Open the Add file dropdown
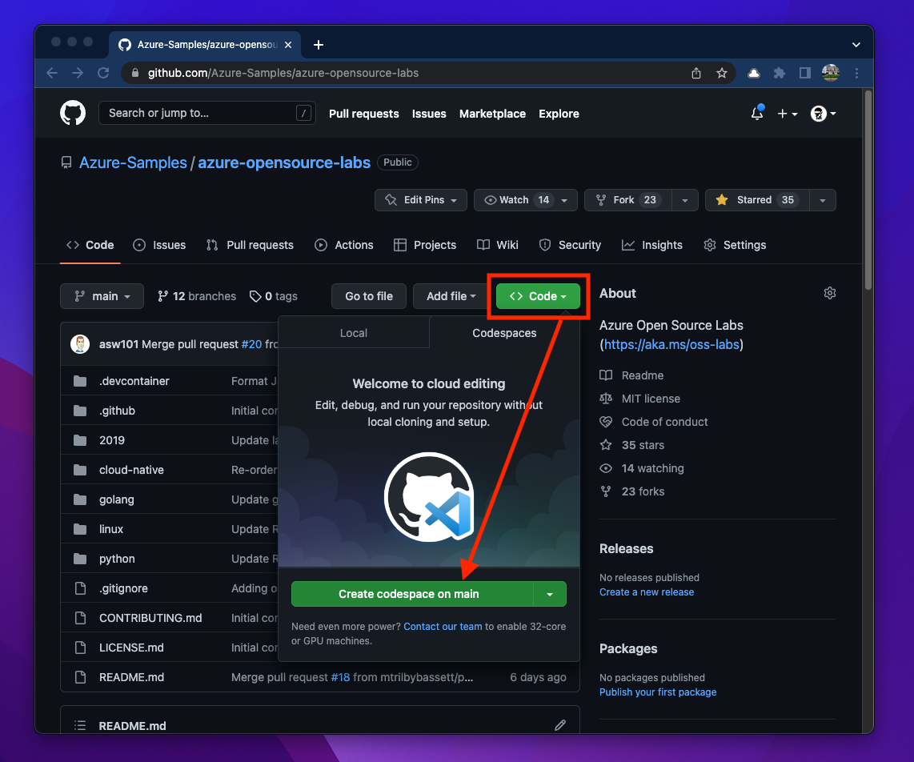The height and width of the screenshot is (762, 914). tap(451, 296)
